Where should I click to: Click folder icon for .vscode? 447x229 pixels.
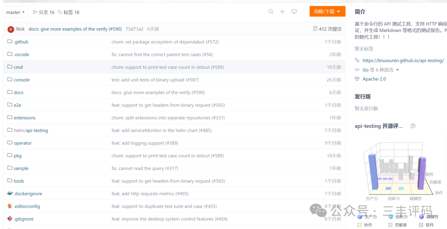[x=10, y=54]
